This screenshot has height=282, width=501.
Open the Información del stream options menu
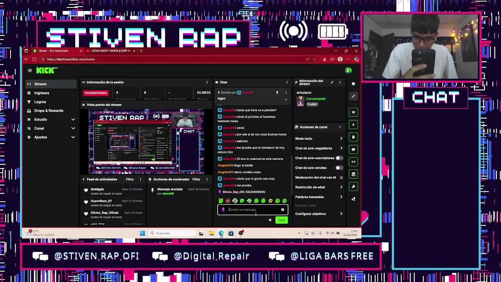coord(340,82)
